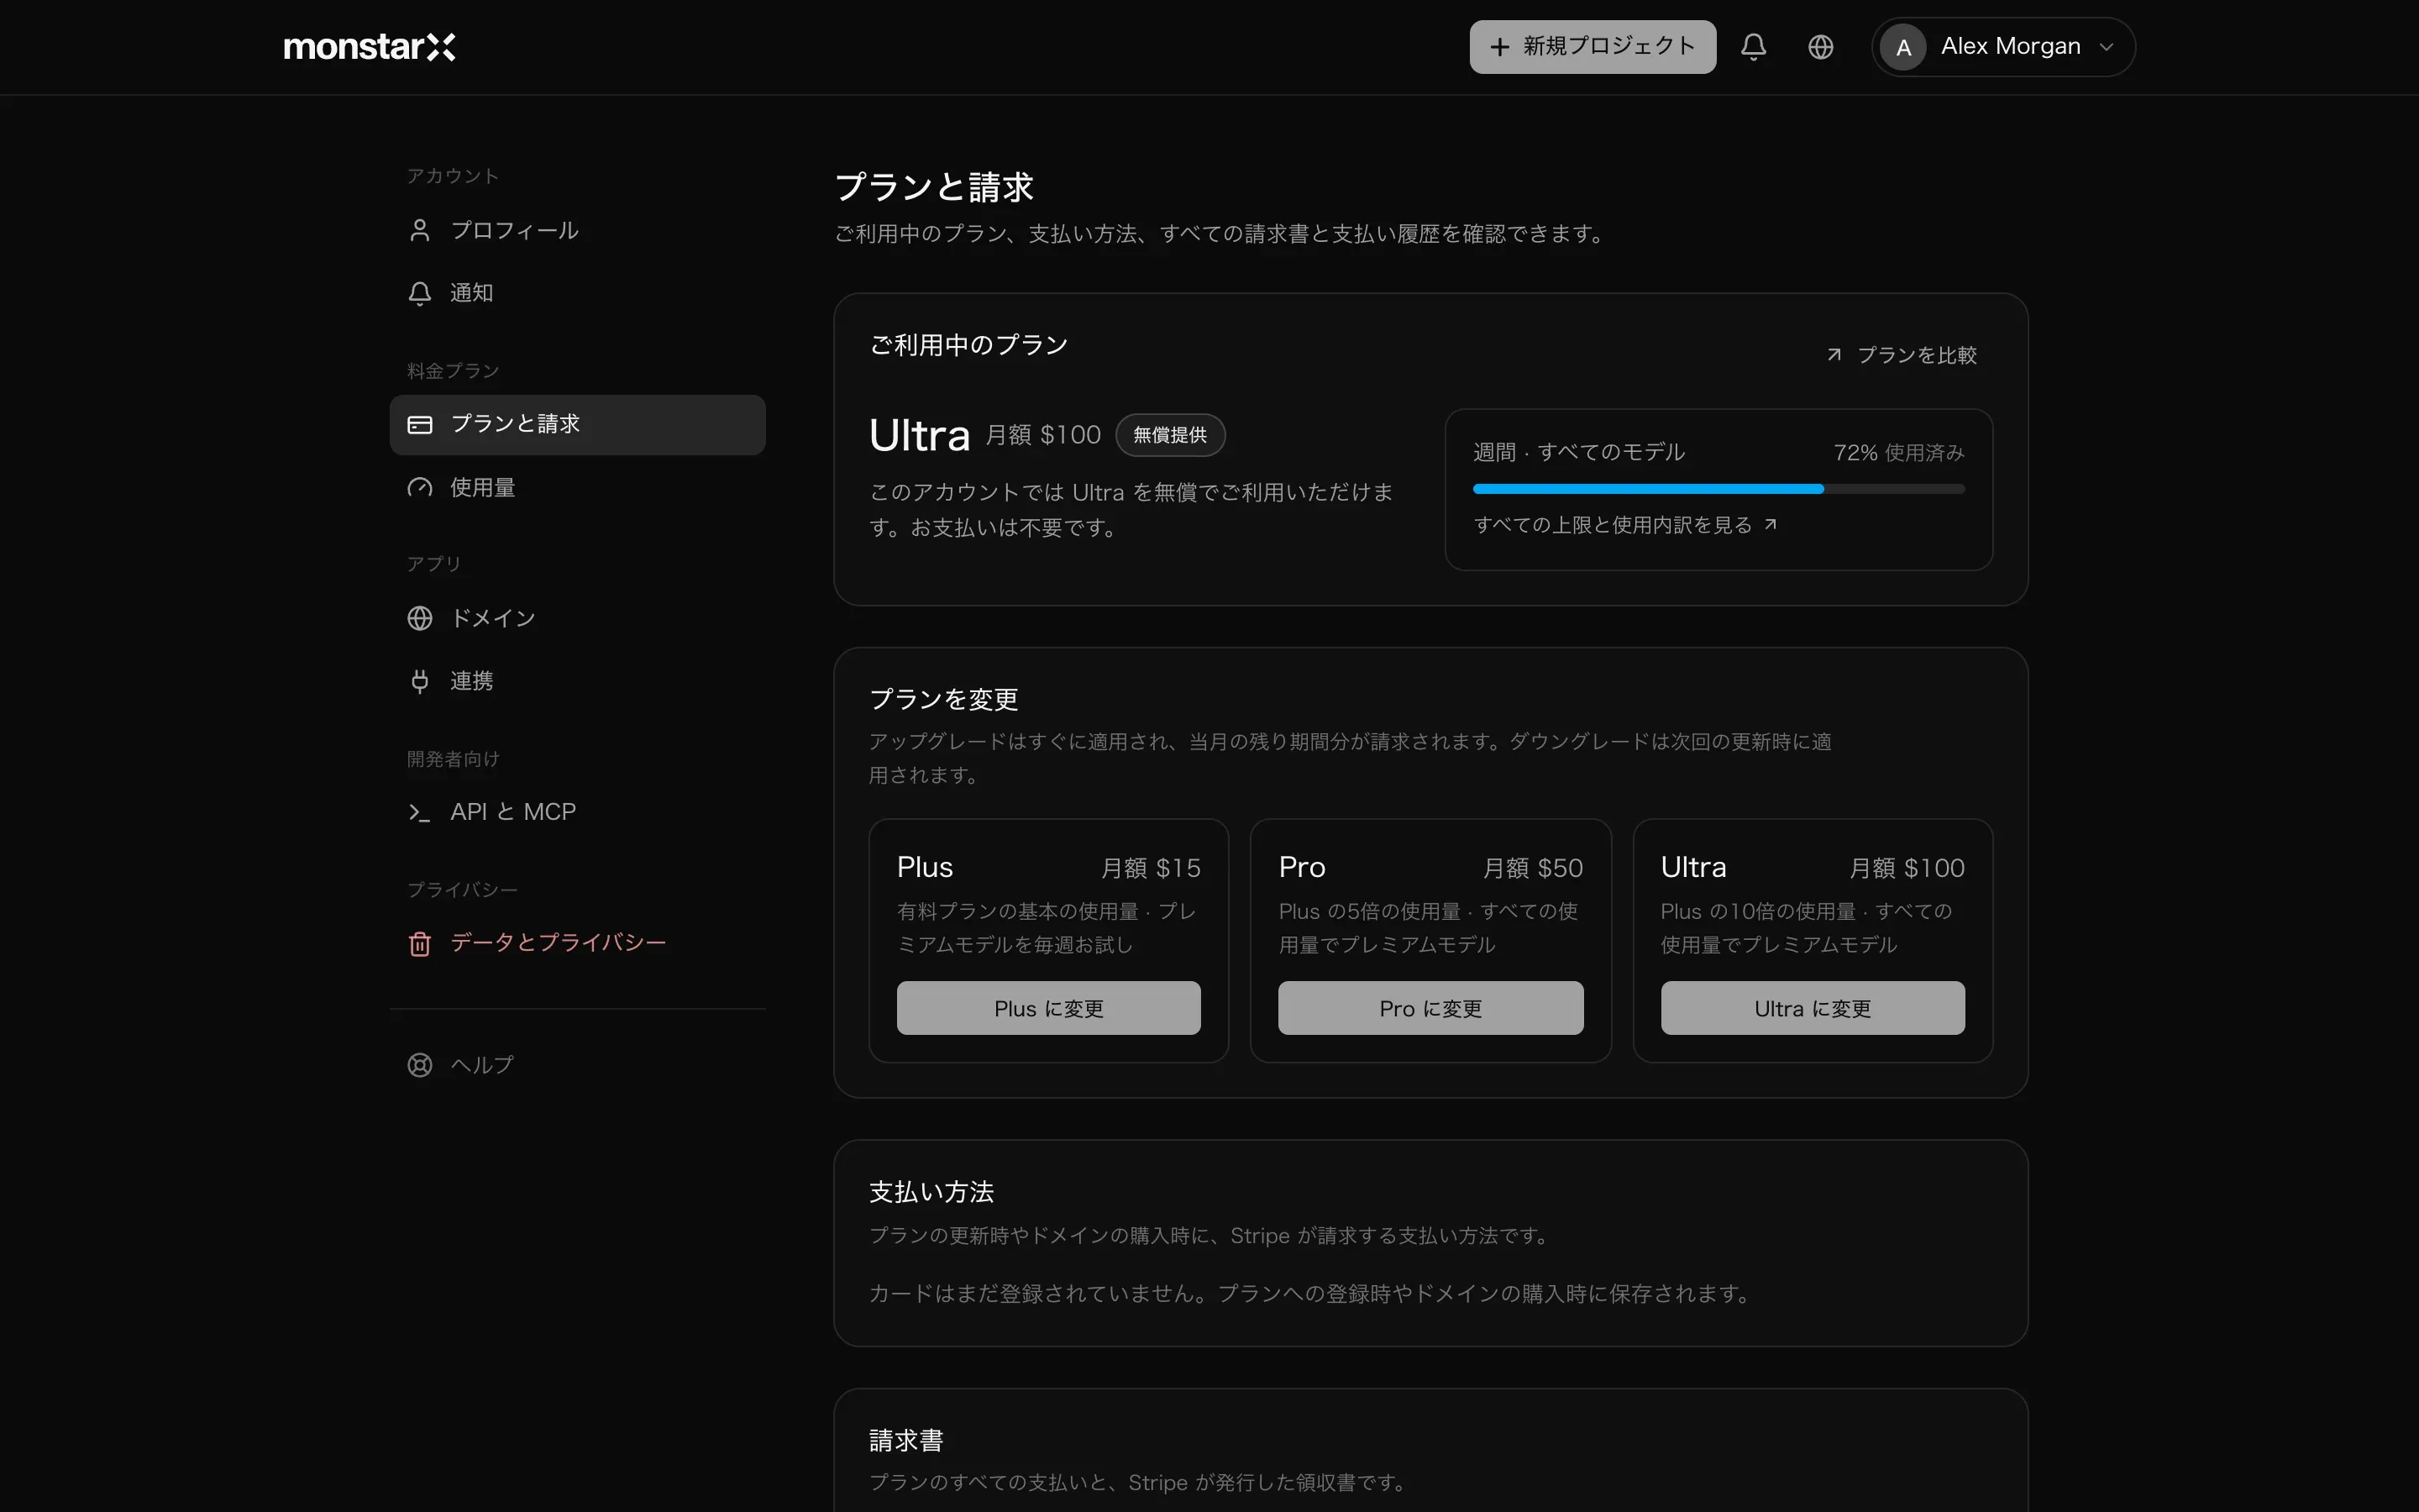2419x1512 pixels.
Task: Click the trash icon for データとプライバシー
Action: coord(420,943)
